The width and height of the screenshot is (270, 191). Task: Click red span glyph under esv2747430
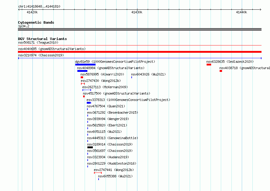click(x=83, y=84)
